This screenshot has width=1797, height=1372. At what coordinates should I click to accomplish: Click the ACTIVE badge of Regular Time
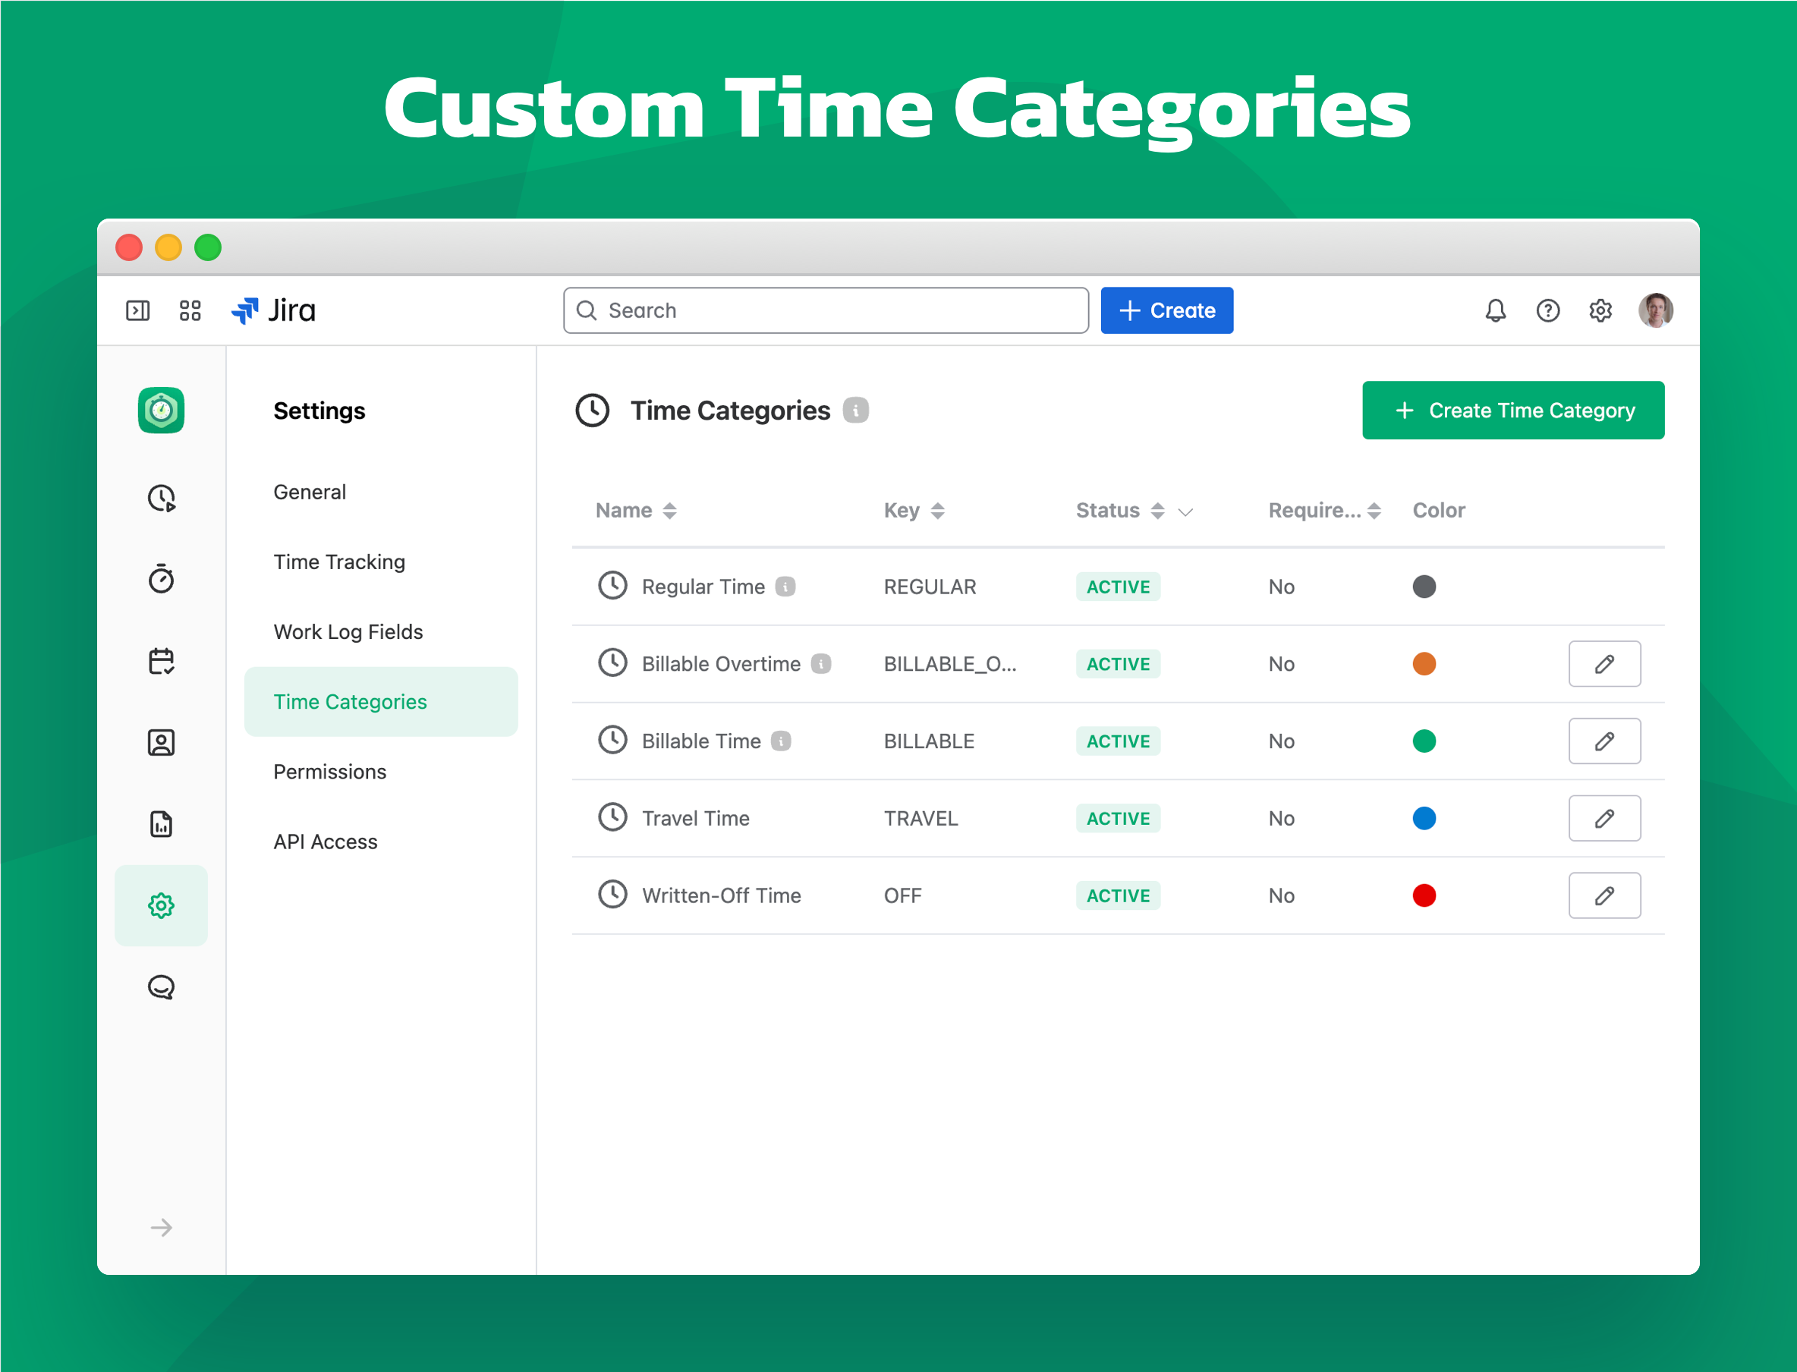coord(1118,587)
